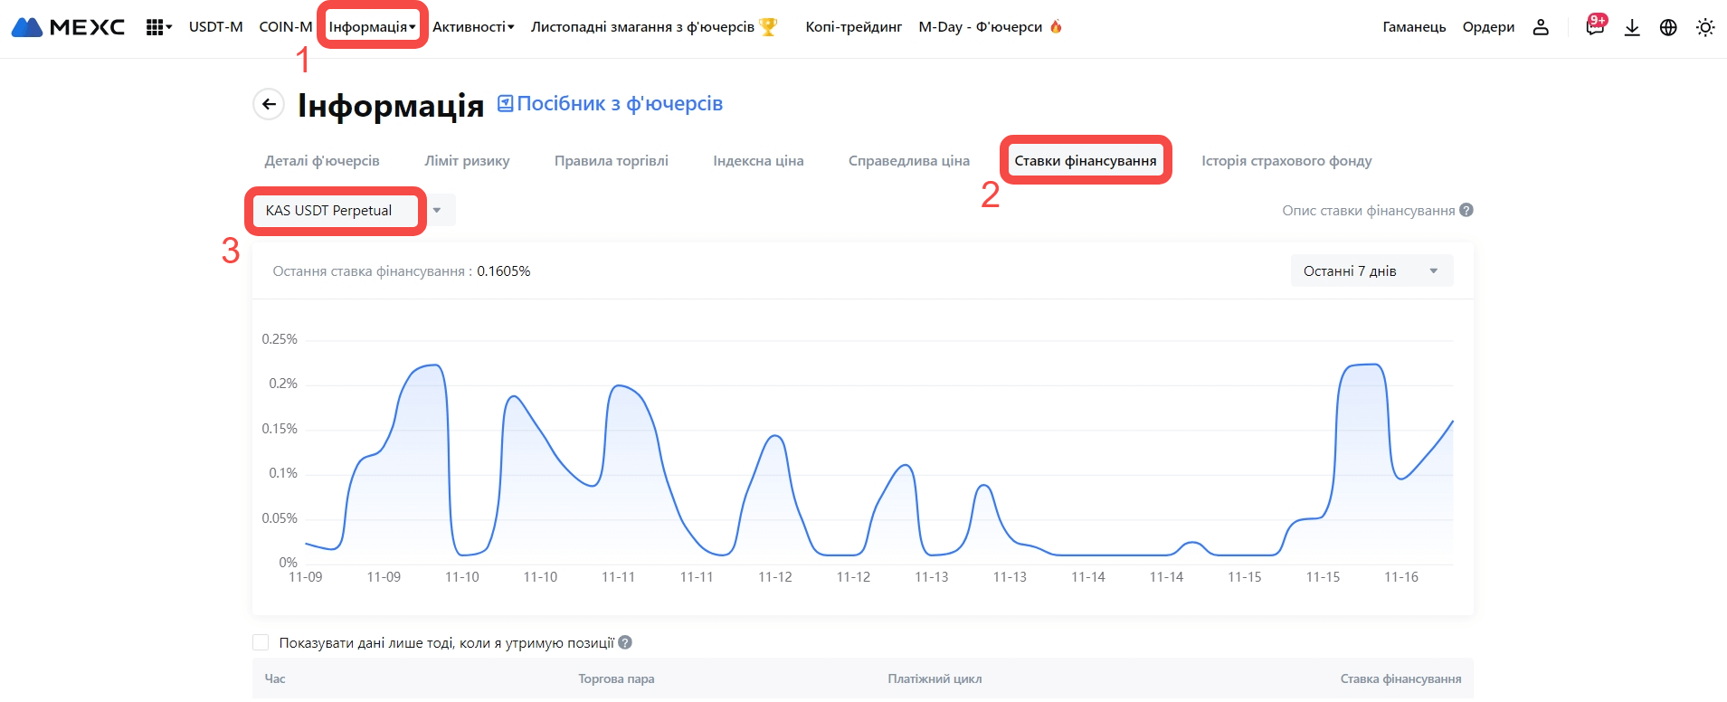Viewport: 1727px width, 702px height.
Task: Click help icon beside Опис ставки фінансування
Action: point(1466,210)
